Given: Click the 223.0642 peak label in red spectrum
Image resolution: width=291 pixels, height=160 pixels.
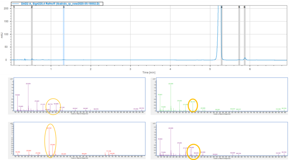Looking at the screenshot, I should pos(29,151).
